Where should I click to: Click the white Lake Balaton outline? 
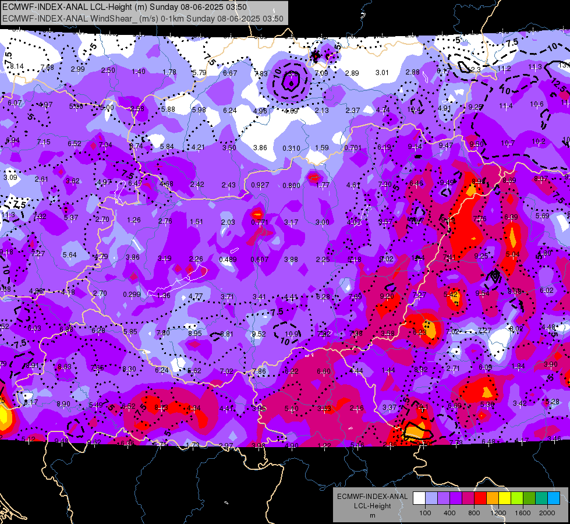coord(178,281)
